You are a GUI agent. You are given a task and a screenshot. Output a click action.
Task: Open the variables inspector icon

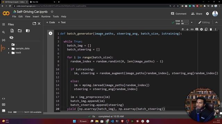click(3, 40)
